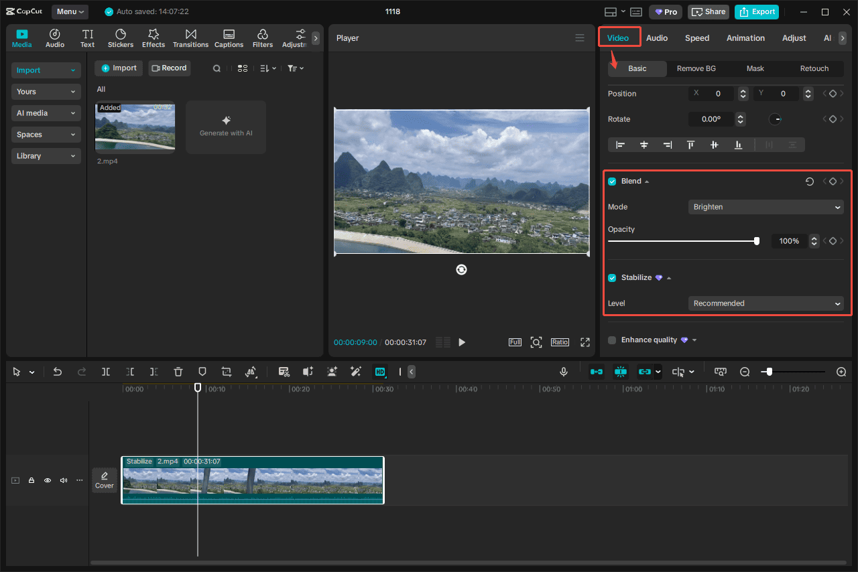Collapse the Blend section
858x572 pixels.
pyautogui.click(x=647, y=181)
